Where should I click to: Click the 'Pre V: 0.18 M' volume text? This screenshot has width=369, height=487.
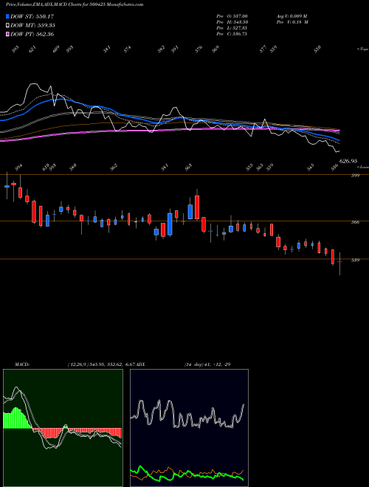click(x=292, y=22)
